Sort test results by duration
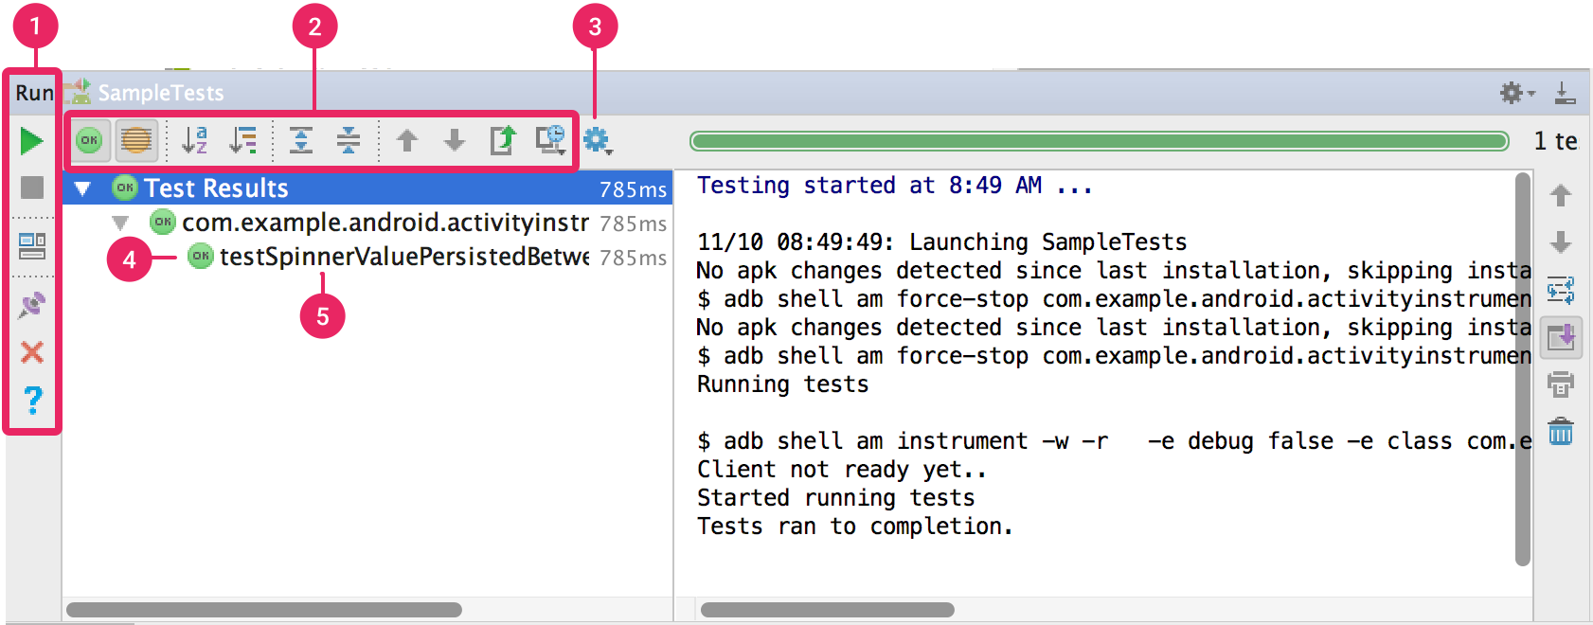The width and height of the screenshot is (1593, 625). pos(243,140)
